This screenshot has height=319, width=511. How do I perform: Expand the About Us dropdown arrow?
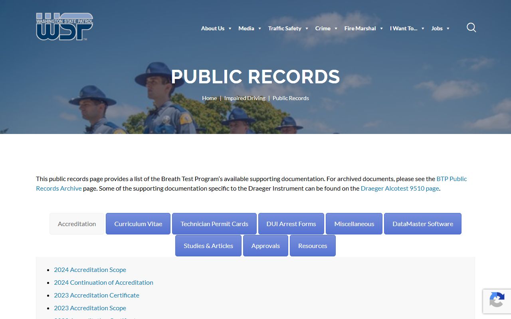(230, 28)
